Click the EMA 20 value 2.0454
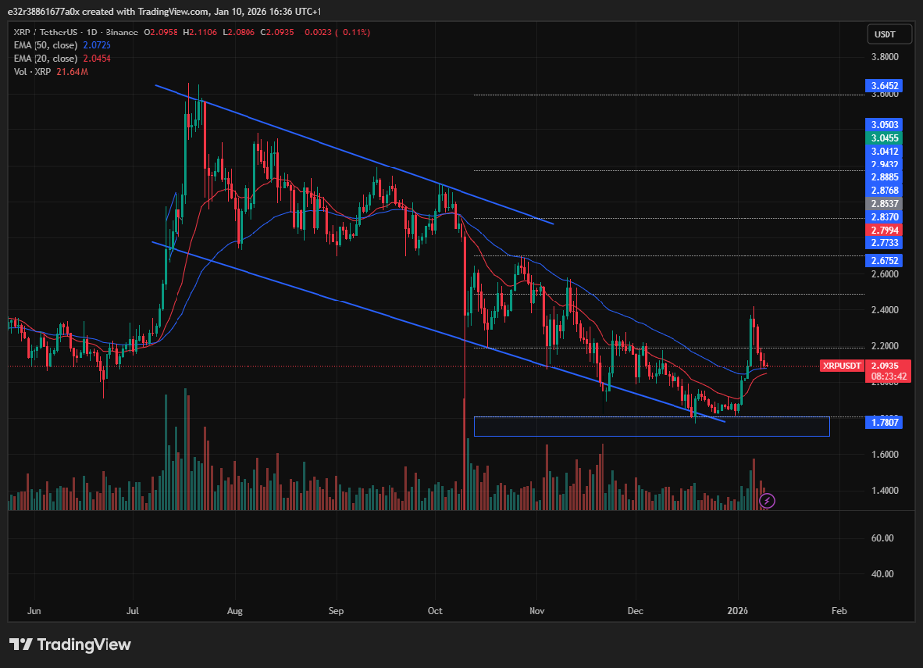 [x=97, y=58]
